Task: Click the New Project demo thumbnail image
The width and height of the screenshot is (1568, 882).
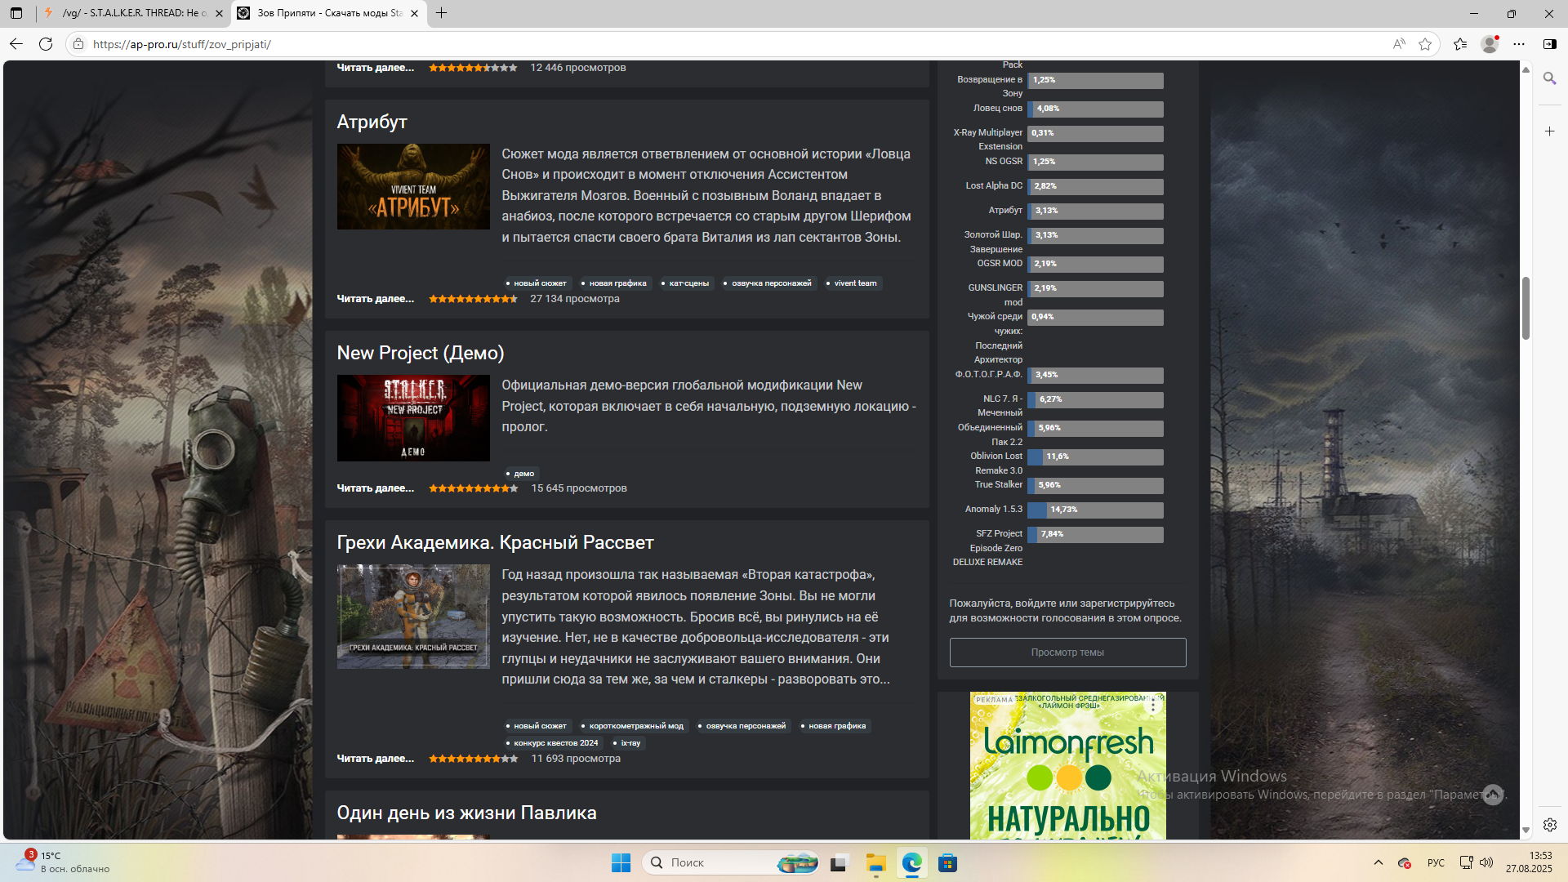Action: [413, 418]
